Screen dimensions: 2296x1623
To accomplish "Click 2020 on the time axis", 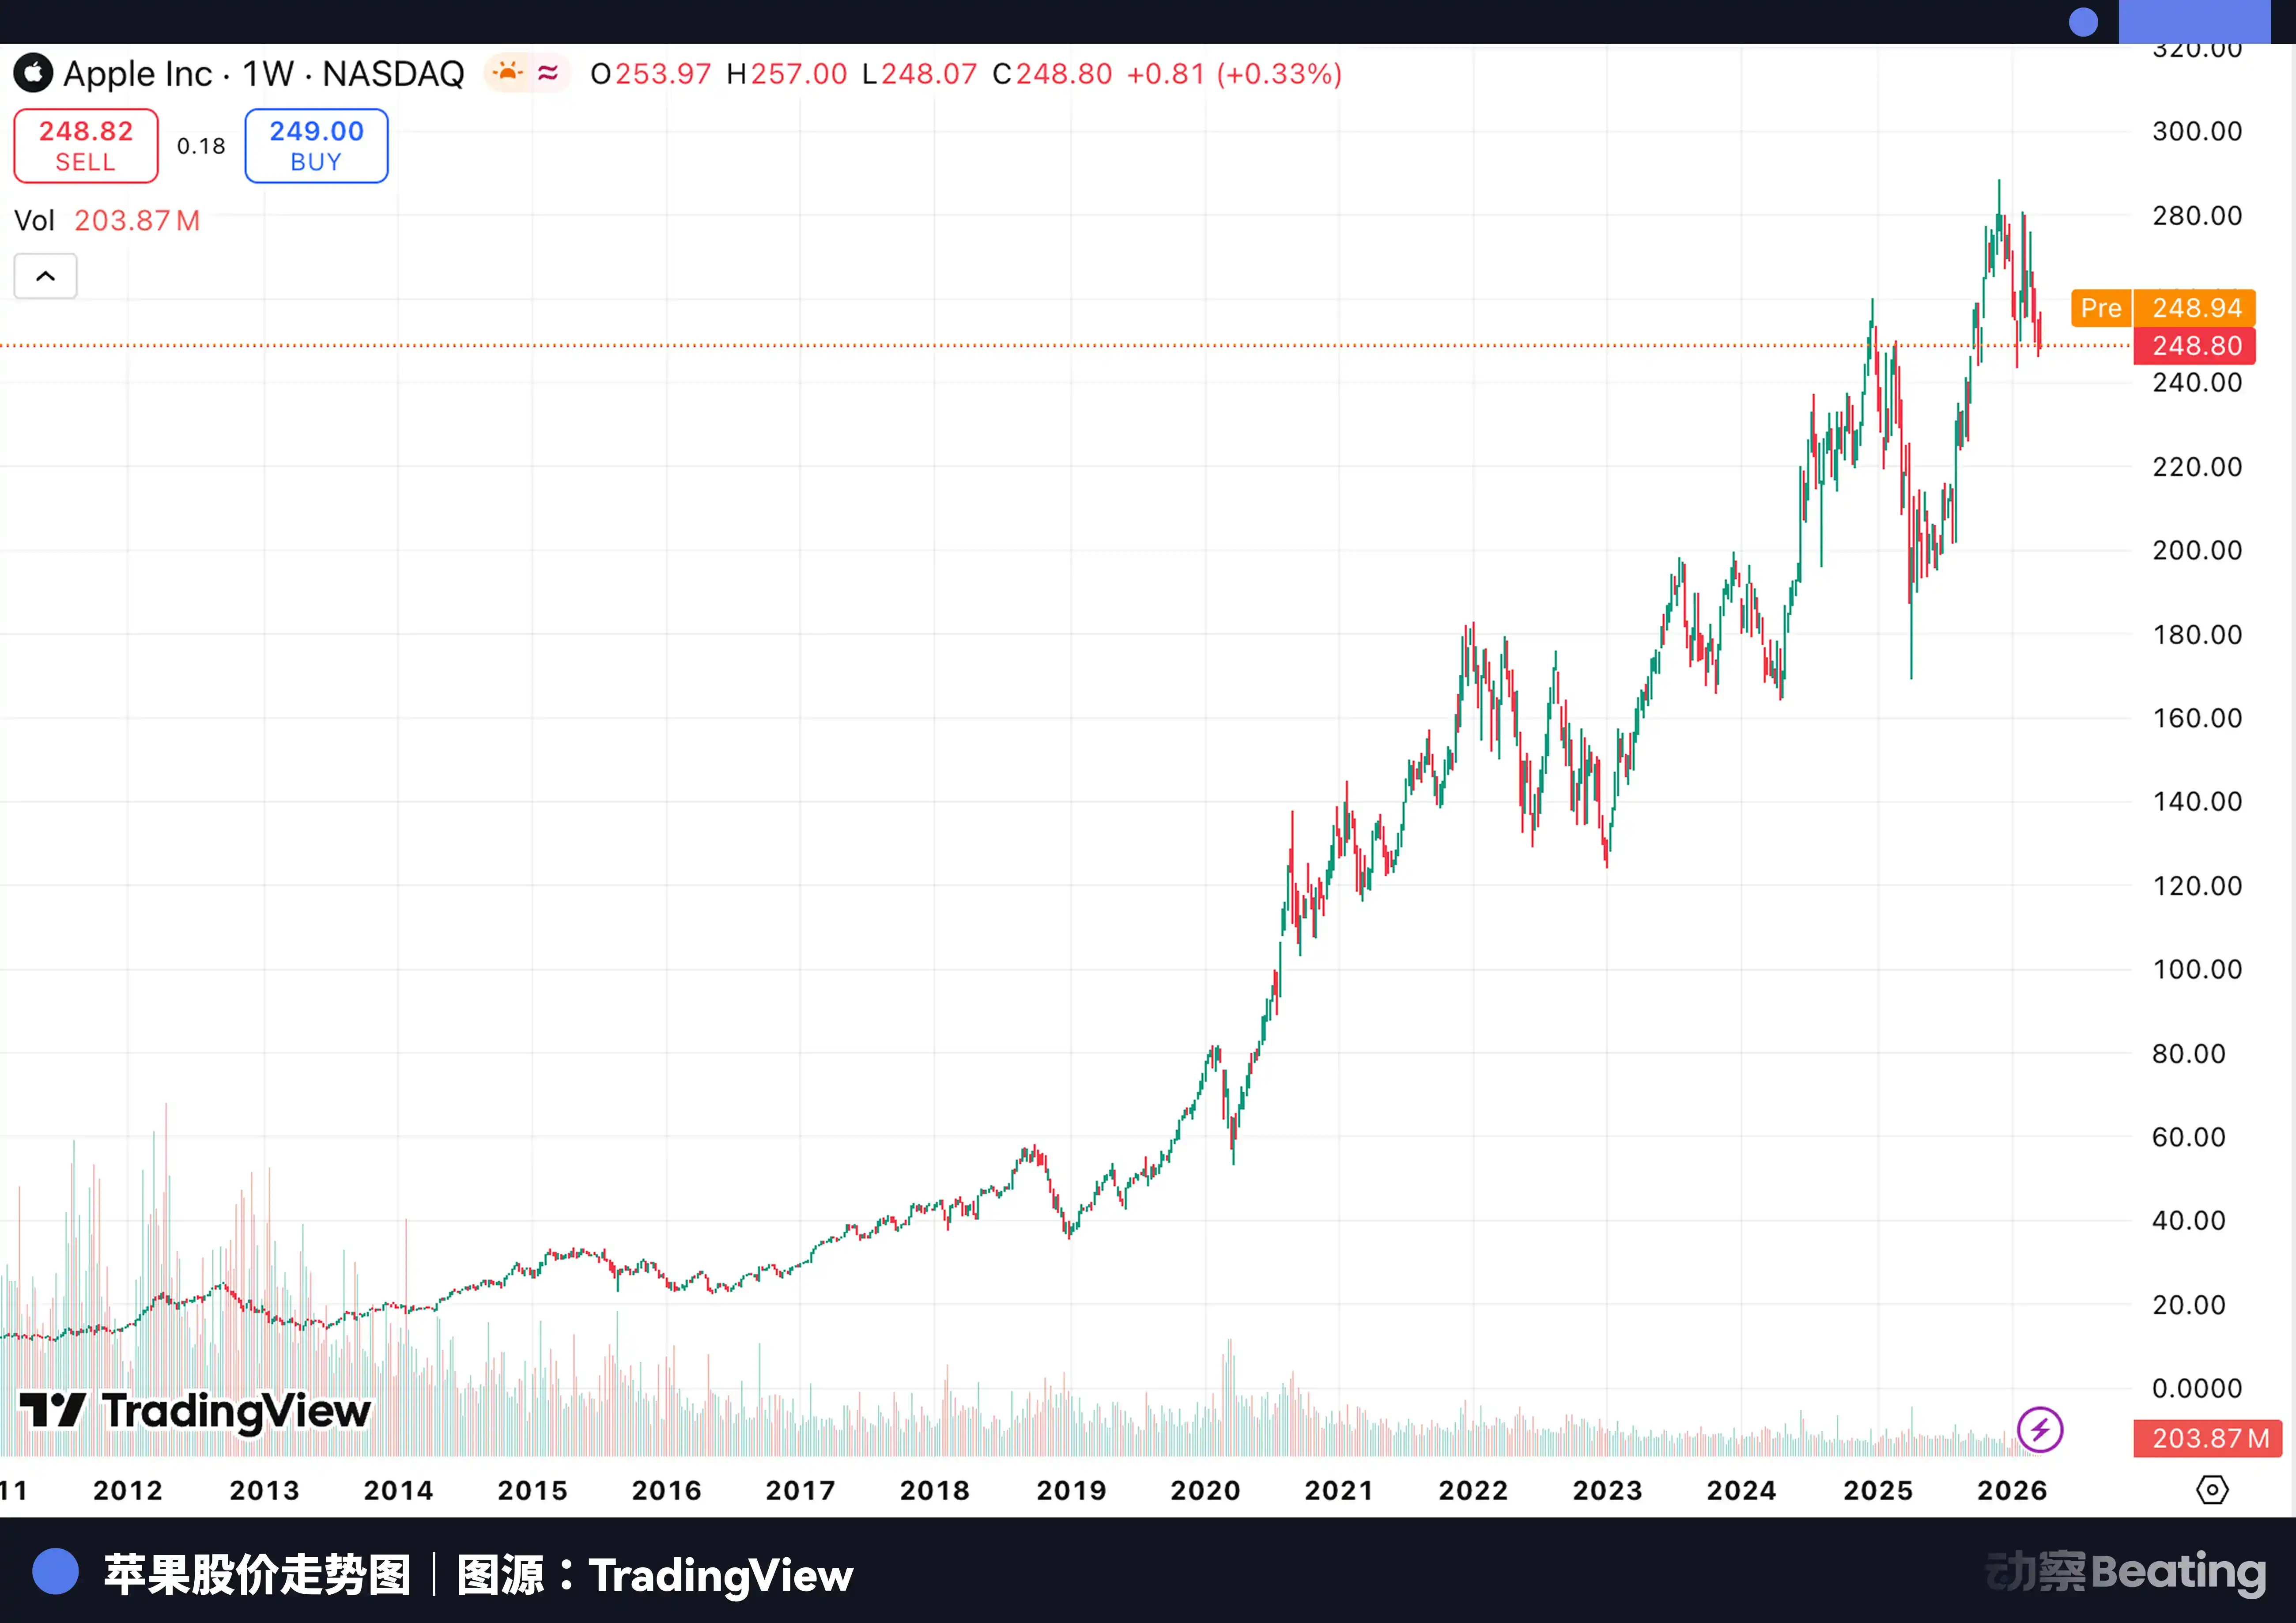I will [1205, 1490].
